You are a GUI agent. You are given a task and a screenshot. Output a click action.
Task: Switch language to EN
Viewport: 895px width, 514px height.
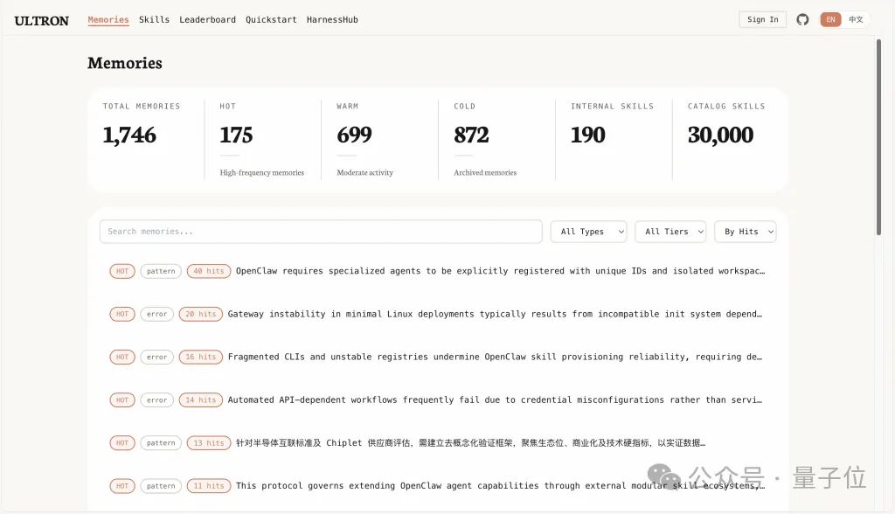pos(830,19)
